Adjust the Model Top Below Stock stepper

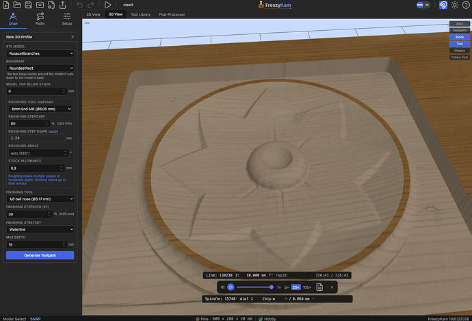coord(64,91)
